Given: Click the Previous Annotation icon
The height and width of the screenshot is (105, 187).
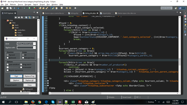Looking at the screenshot, I should pyautogui.click(x=61, y=8).
